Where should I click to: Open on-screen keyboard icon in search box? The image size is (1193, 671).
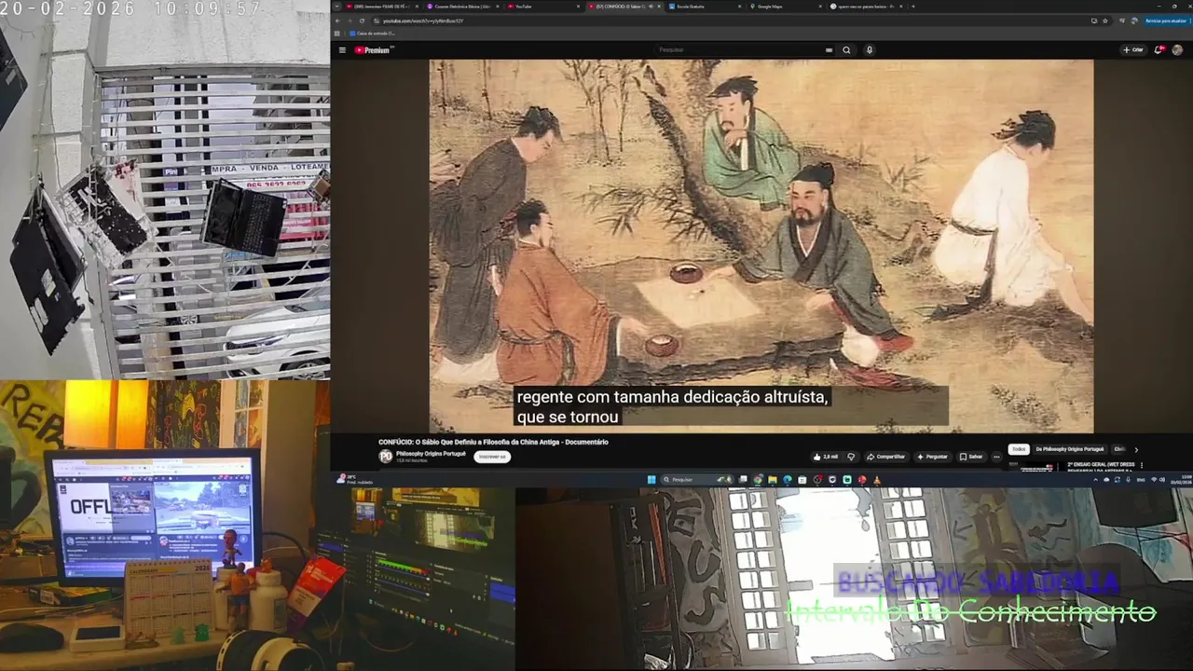(829, 50)
